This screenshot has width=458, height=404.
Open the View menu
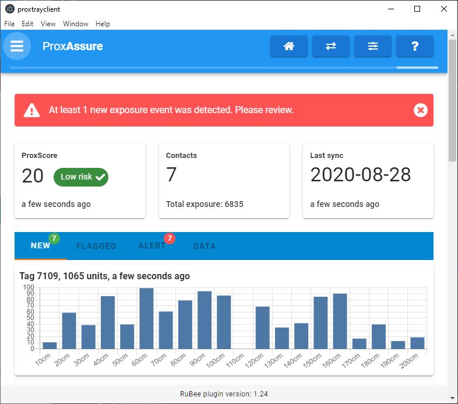pos(48,24)
